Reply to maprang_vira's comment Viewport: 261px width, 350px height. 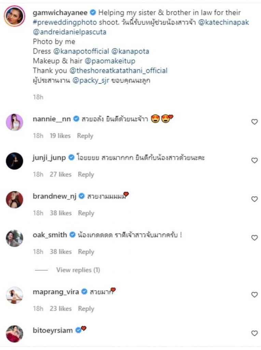[x=86, y=309]
